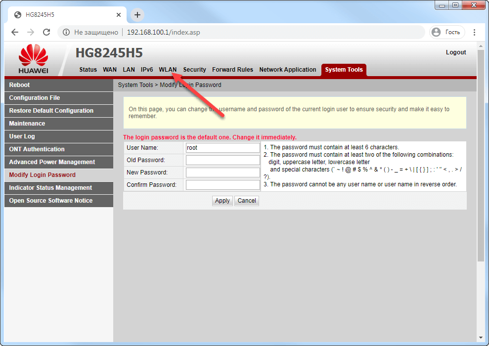Click the Logout link
489x346 pixels.
click(x=455, y=52)
